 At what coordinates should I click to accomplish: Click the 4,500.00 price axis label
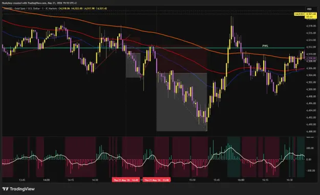point(311,89)
